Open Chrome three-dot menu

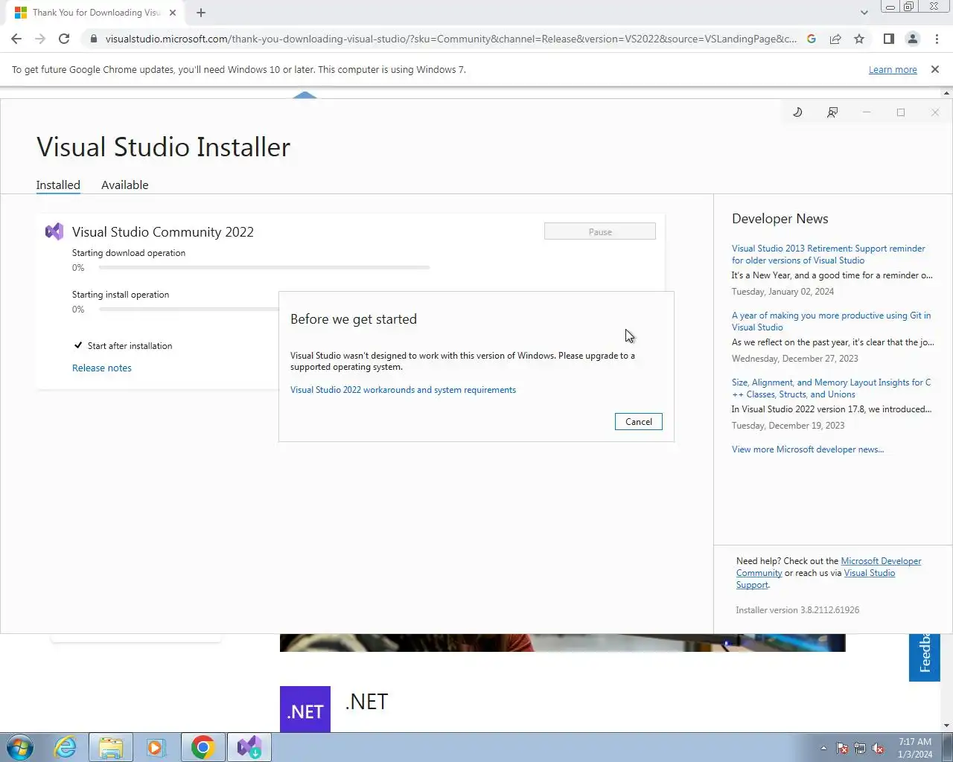[937, 39]
